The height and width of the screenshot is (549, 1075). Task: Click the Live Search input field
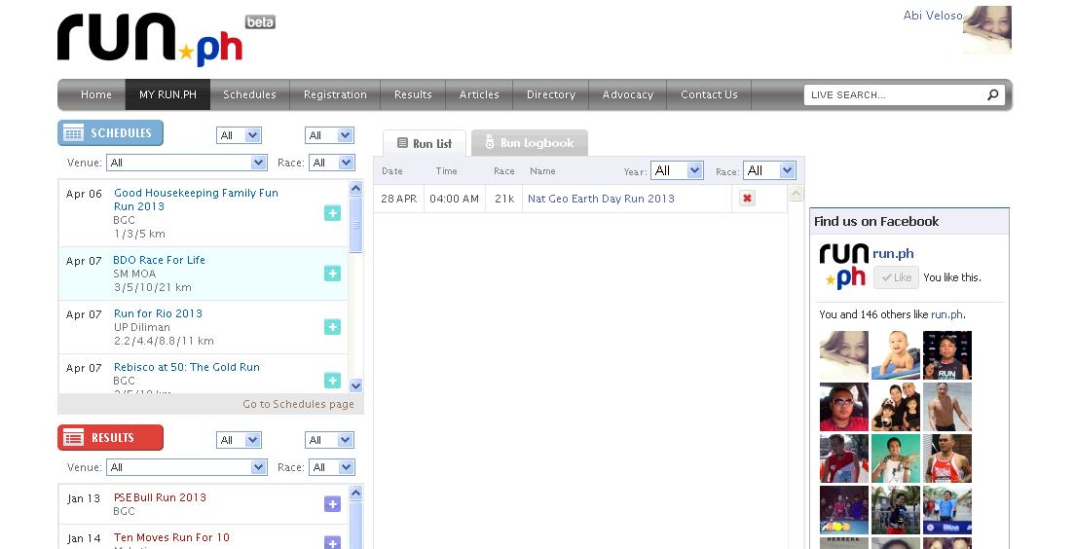coord(895,94)
